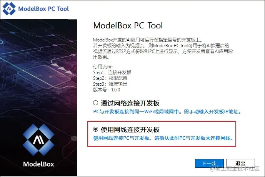Click the ModelBox logo in title bar
Viewport: 265px width, 177px height.
(9, 8)
